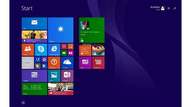Click the Andrew Choy user account
191x107 pixels.
pyautogui.click(x=158, y=8)
